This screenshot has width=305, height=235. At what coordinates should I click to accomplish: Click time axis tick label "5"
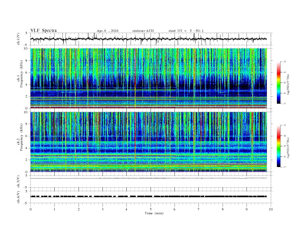tap(151, 209)
